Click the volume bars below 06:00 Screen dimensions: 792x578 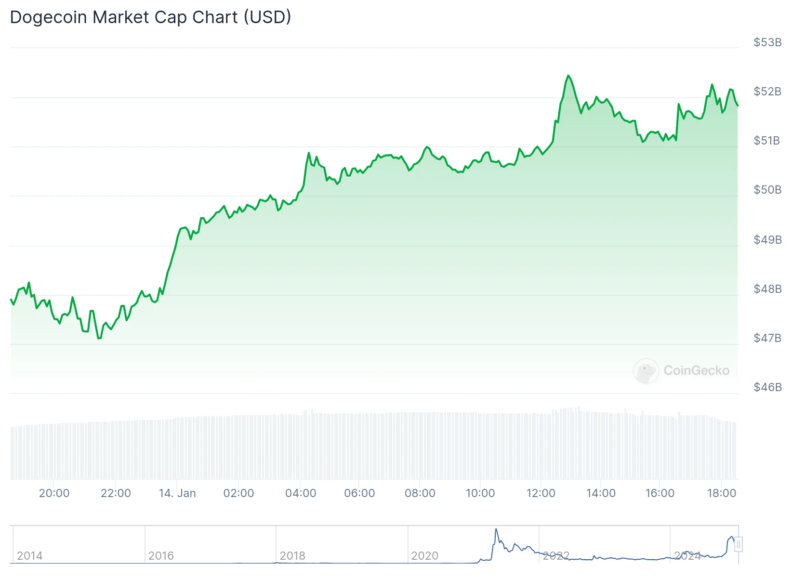pos(359,446)
